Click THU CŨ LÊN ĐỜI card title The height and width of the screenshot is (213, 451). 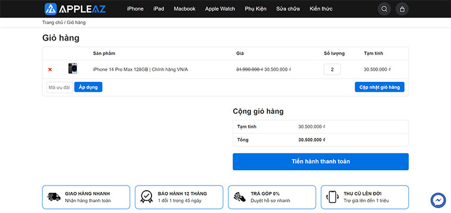pyautogui.click(x=363, y=194)
